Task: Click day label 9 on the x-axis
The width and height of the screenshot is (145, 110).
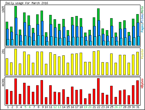Action: [43, 107]
